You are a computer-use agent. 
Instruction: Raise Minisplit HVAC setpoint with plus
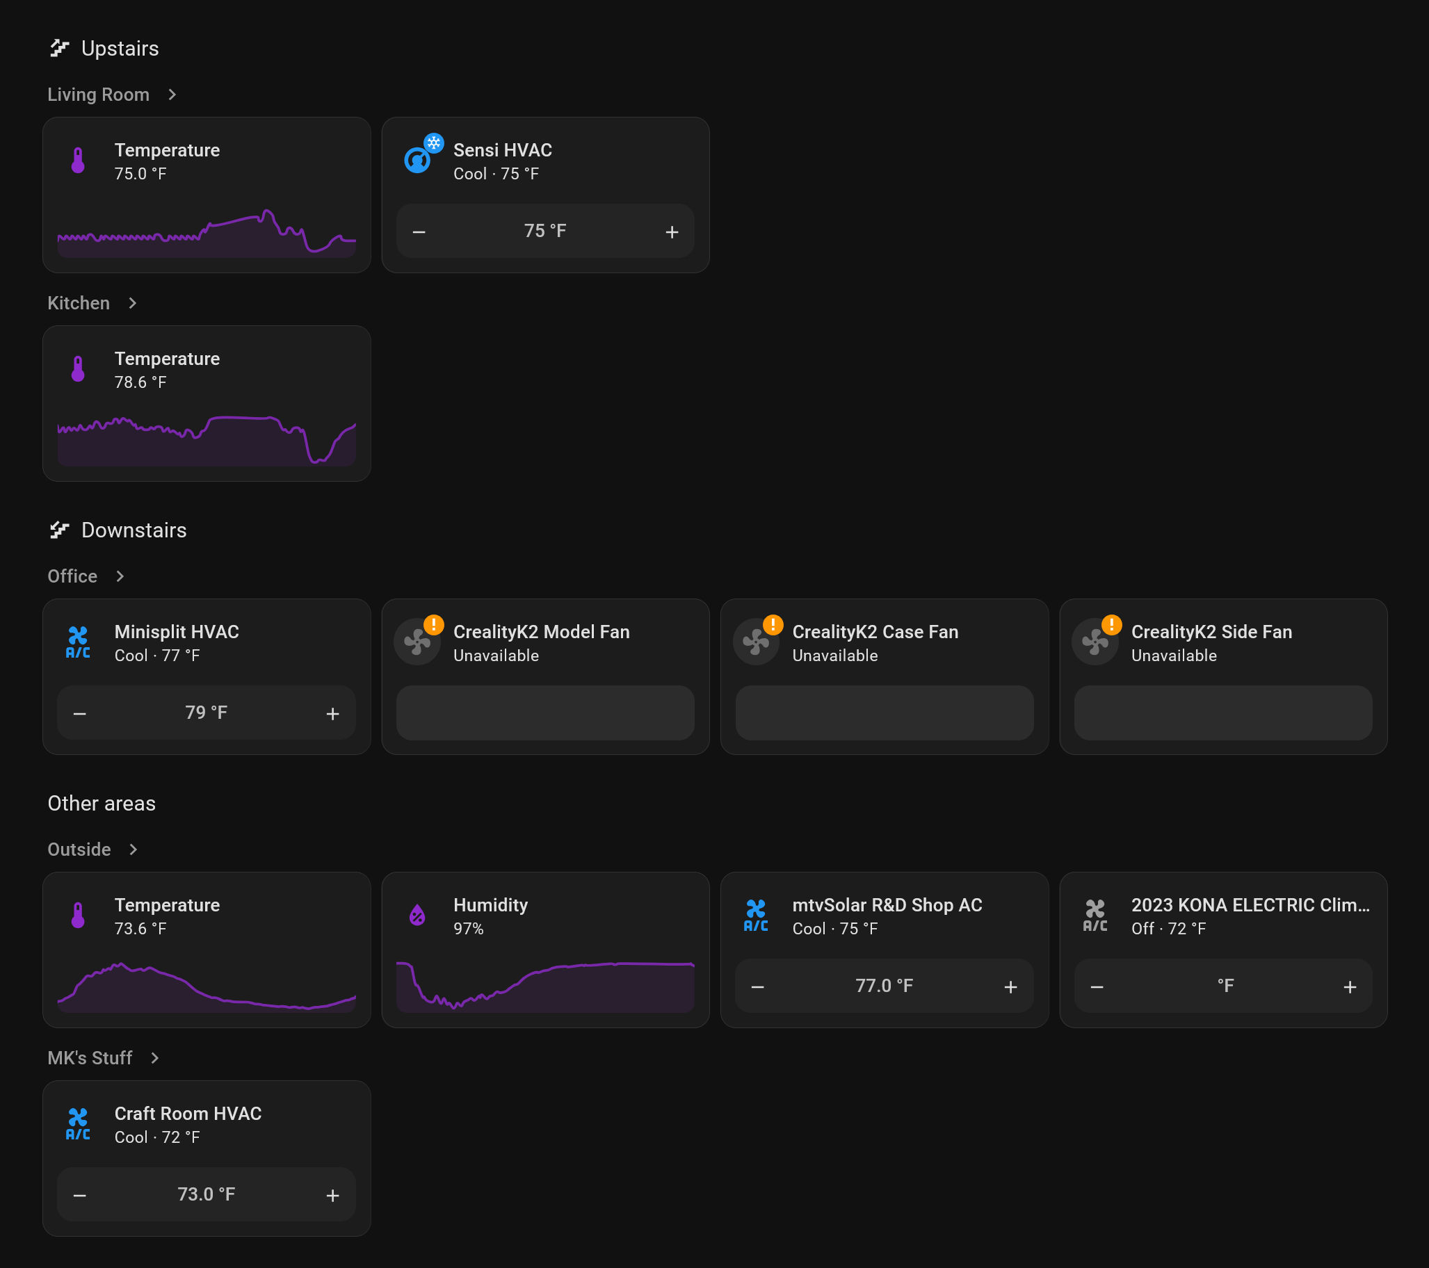[333, 714]
